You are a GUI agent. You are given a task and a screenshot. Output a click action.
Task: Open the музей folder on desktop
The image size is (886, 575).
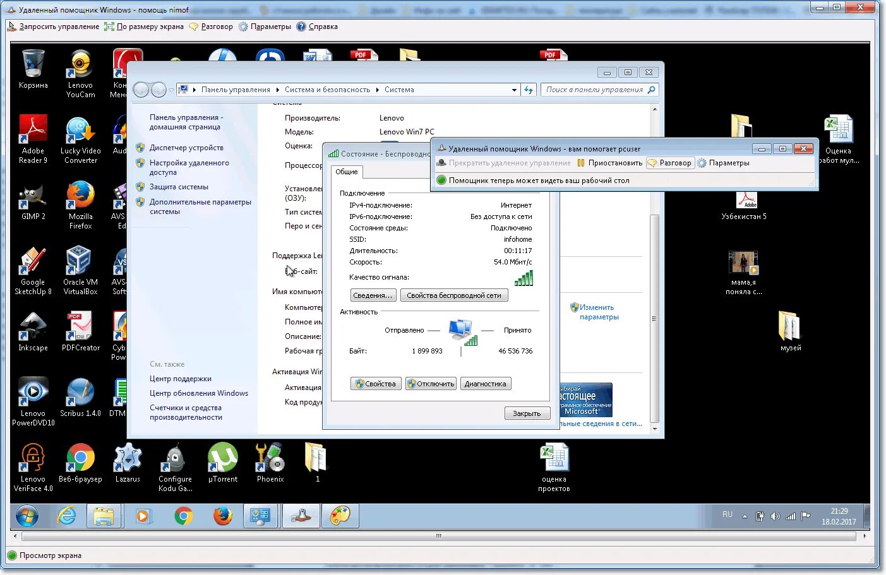click(790, 332)
